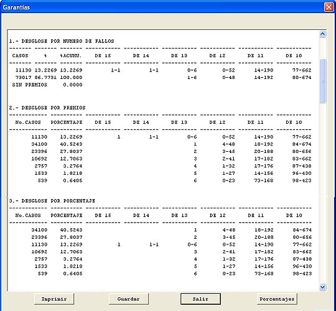Save the report using Guardar

(129, 299)
